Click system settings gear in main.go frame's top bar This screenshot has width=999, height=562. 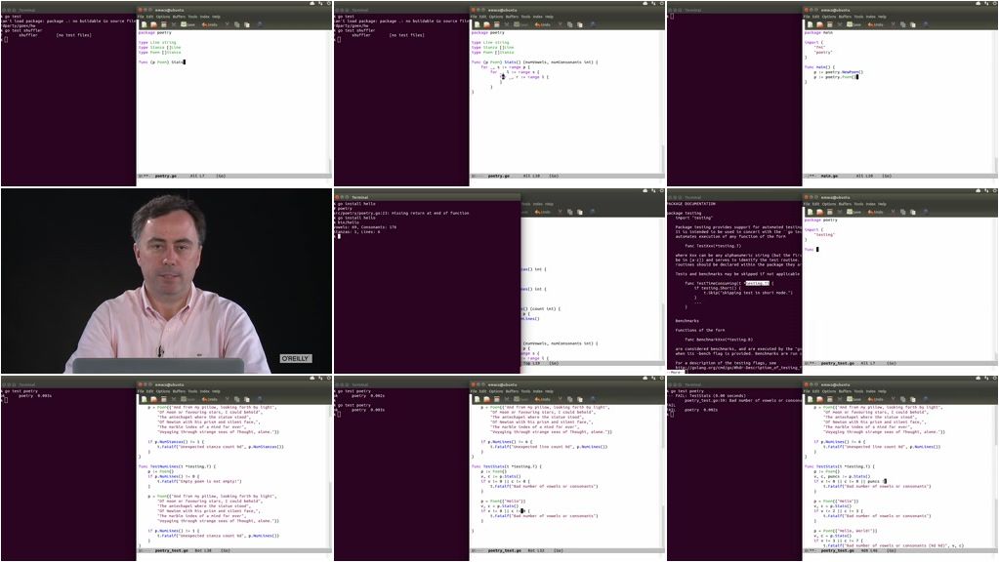994,3
